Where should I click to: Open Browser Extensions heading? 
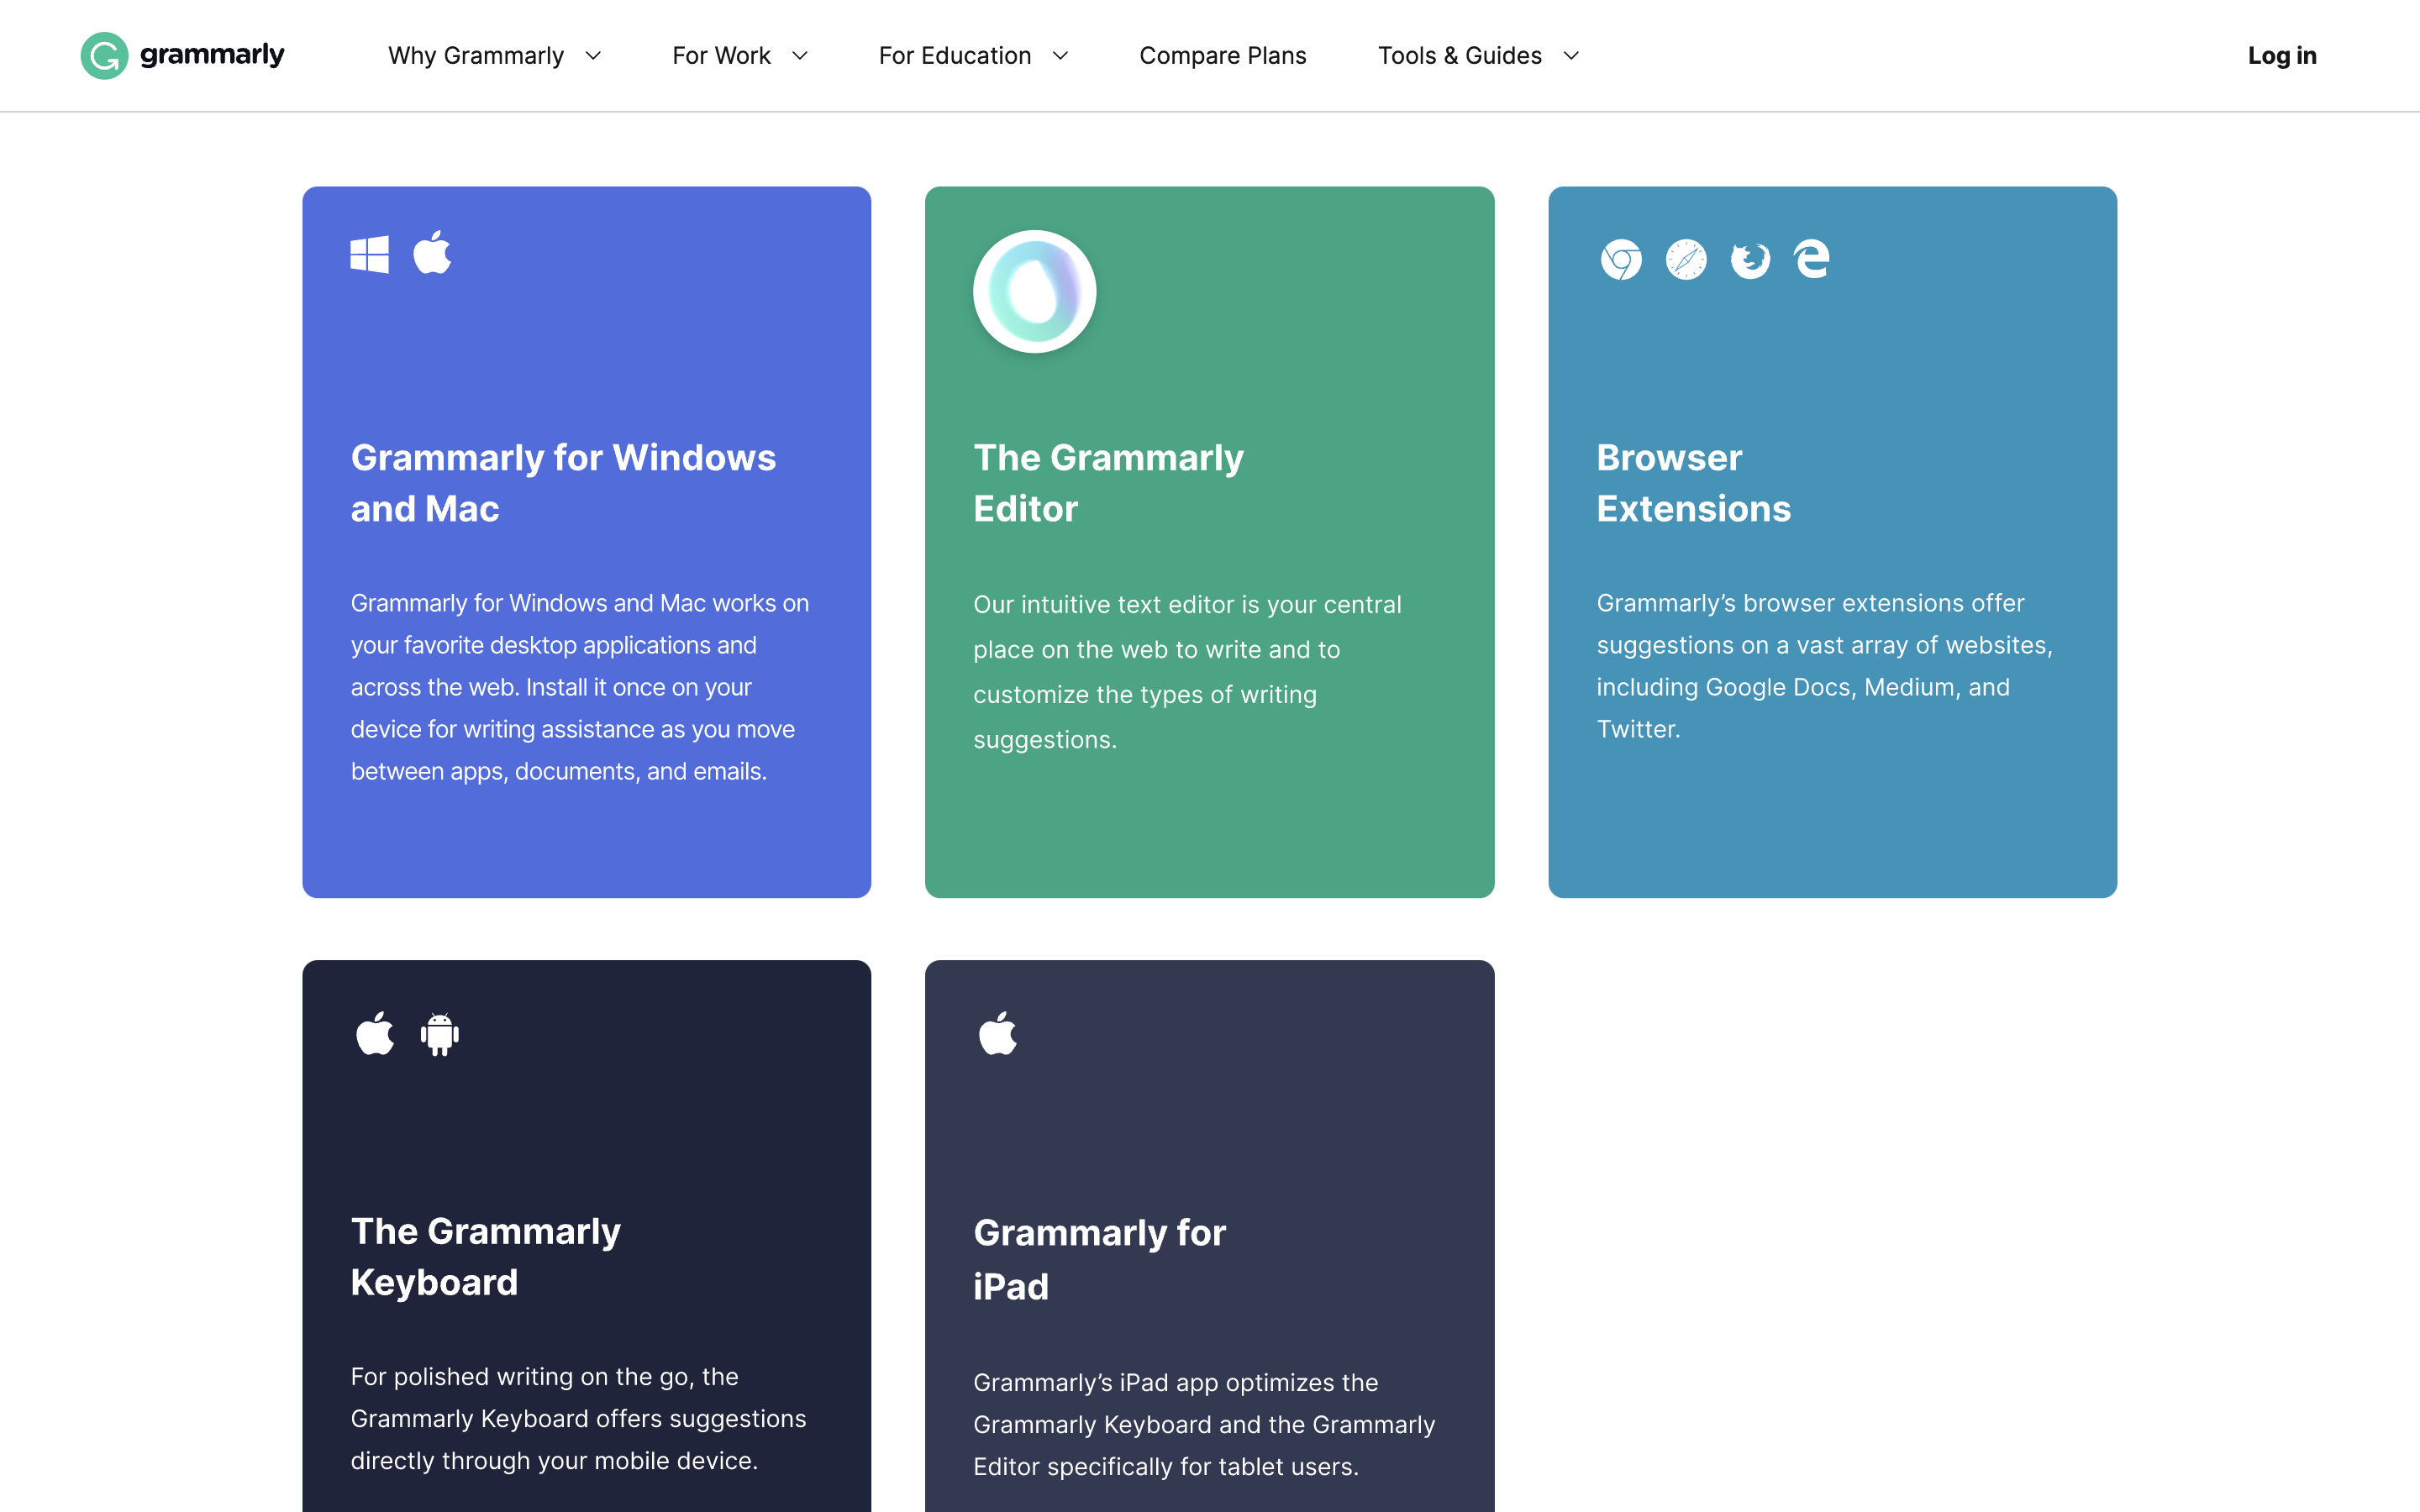pos(1693,483)
